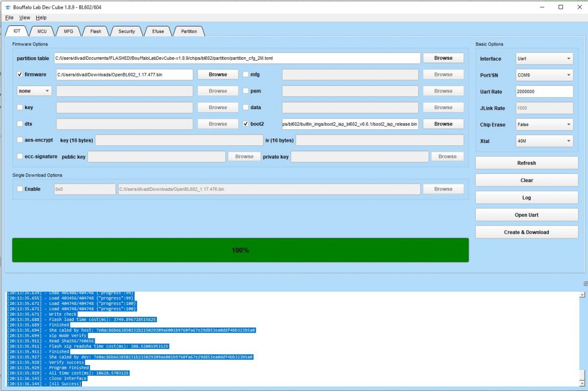Click the iv (16 bytes) field
This screenshot has width=588, height=391.
[380, 140]
